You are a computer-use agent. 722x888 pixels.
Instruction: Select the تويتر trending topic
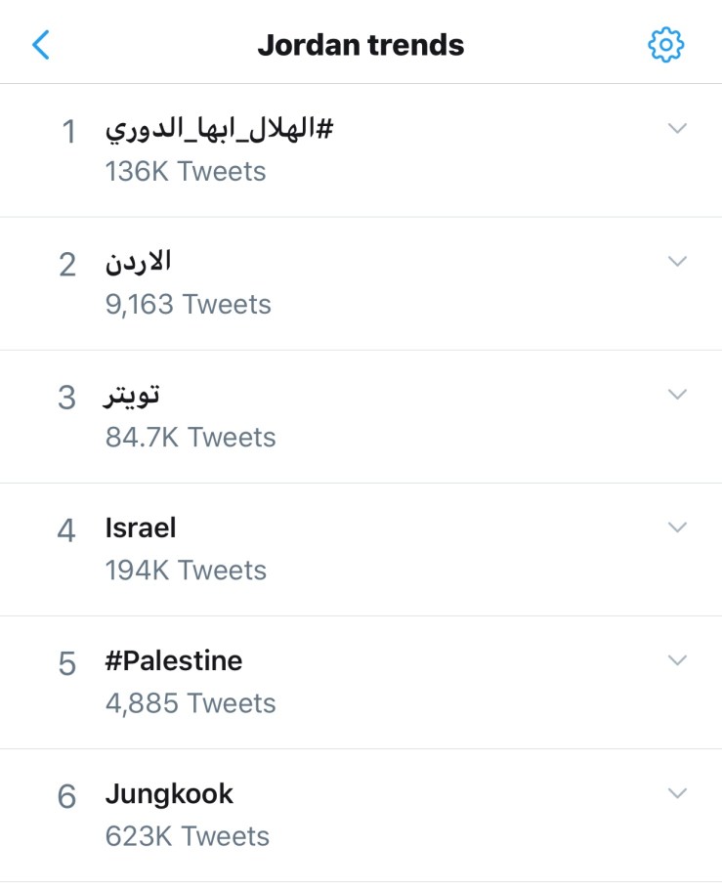pyautogui.click(x=133, y=395)
